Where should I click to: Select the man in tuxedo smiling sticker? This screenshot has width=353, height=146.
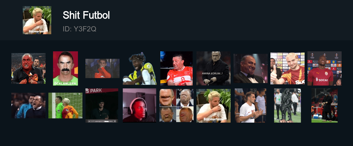[251, 68]
